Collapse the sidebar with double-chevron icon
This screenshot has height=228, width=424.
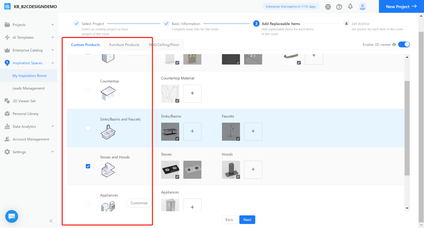(x=51, y=221)
